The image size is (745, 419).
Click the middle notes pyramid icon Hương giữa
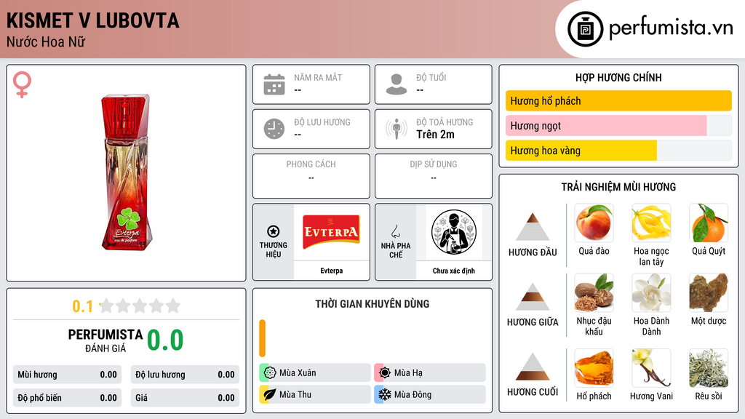pyautogui.click(x=533, y=297)
